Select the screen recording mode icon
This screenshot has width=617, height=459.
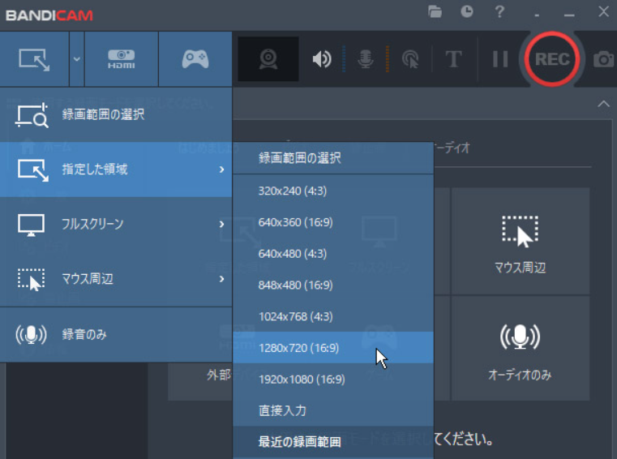coord(34,59)
